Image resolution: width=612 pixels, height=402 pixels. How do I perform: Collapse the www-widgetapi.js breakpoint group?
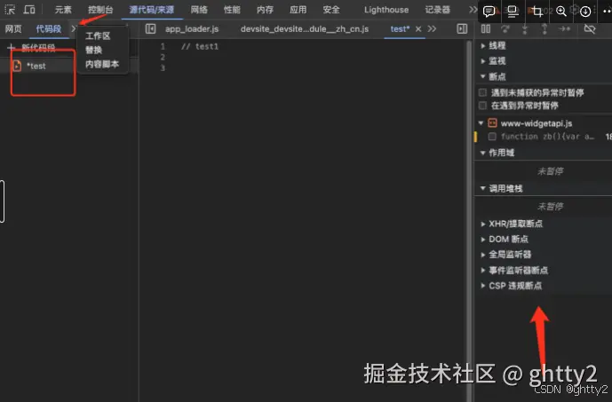click(x=481, y=123)
